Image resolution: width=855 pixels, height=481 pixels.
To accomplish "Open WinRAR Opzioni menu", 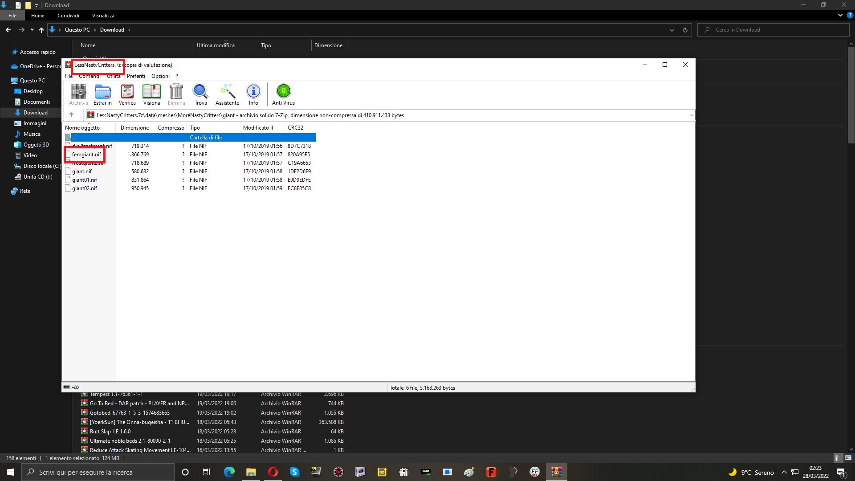I will click(160, 76).
